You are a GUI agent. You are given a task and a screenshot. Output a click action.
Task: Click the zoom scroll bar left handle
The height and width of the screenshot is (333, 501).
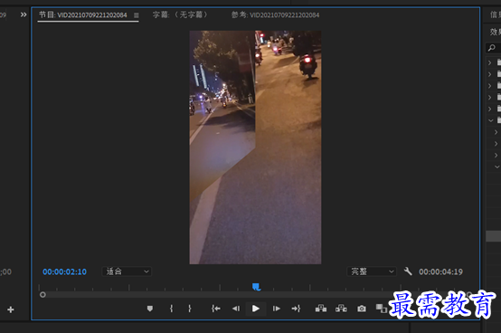tap(43, 295)
